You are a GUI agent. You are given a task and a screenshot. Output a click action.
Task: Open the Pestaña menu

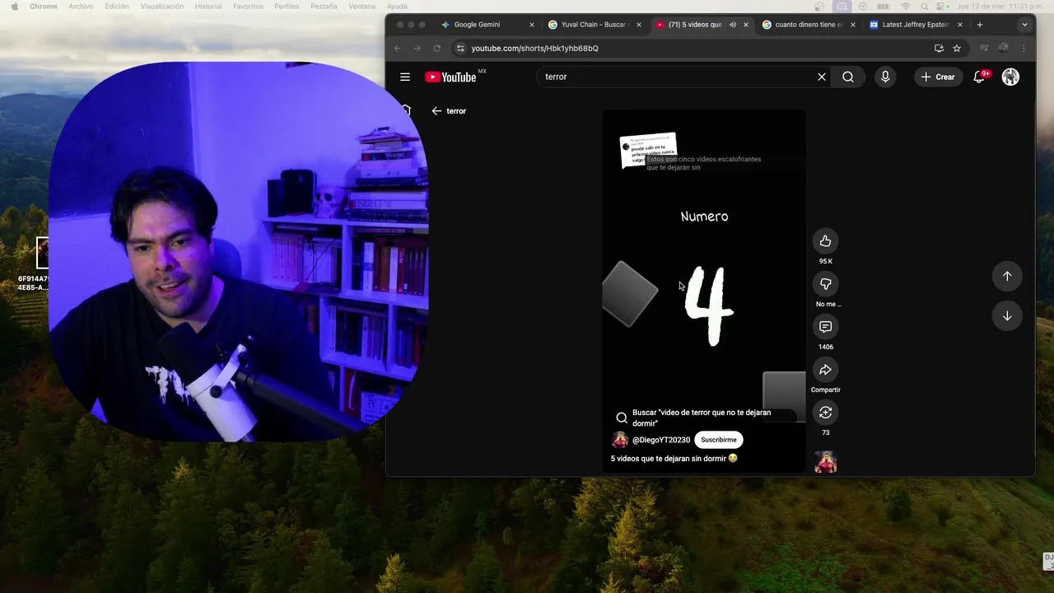tap(324, 6)
